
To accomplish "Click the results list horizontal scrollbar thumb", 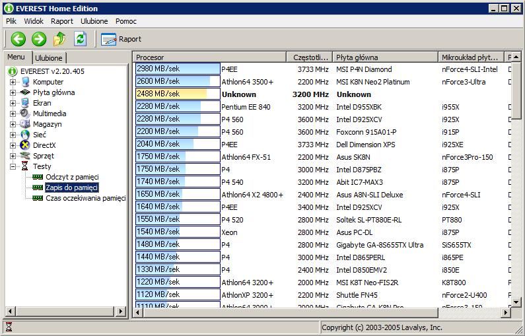I will [290, 313].
